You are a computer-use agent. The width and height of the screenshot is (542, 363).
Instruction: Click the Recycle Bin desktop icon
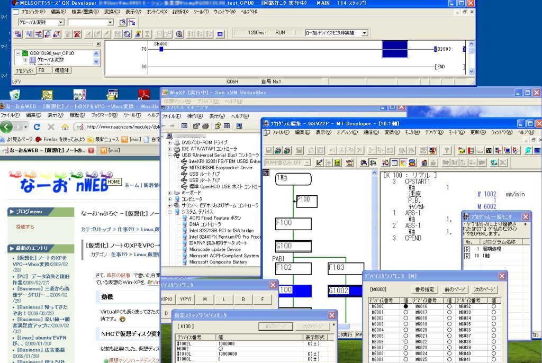pyautogui.click(x=15, y=95)
